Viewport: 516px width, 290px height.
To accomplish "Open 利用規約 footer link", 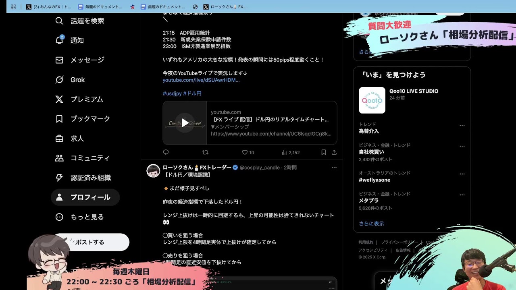I will tap(366, 242).
